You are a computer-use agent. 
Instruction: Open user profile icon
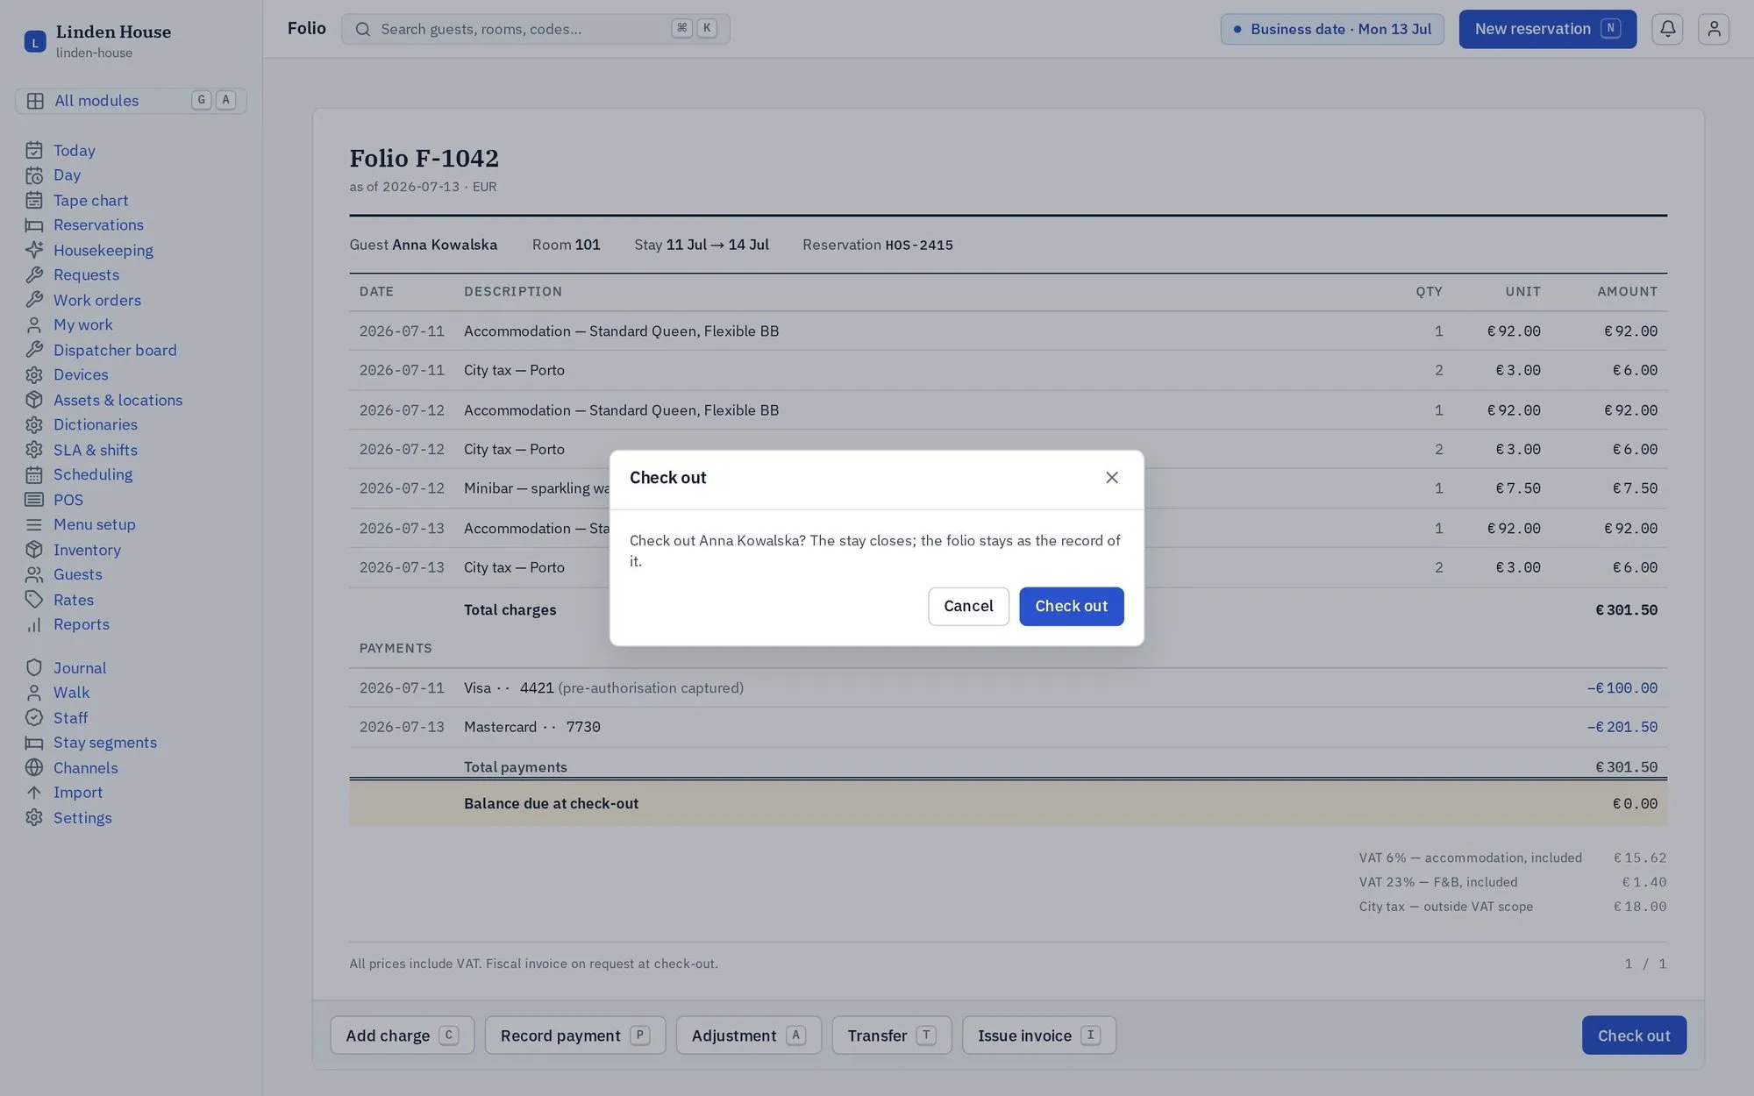[1713, 29]
